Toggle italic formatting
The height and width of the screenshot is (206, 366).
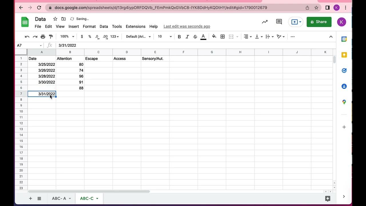(x=187, y=37)
